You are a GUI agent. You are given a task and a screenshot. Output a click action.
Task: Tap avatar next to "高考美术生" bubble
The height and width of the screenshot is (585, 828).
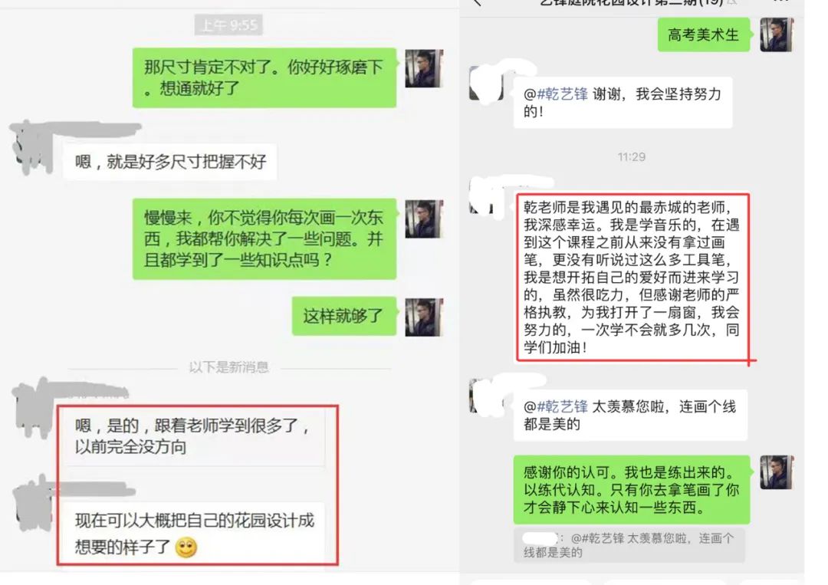tap(776, 35)
